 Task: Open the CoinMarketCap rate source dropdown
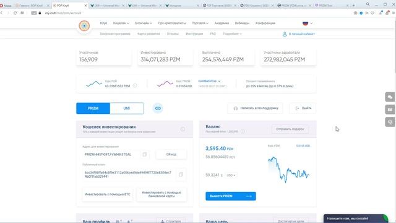pyautogui.click(x=209, y=81)
